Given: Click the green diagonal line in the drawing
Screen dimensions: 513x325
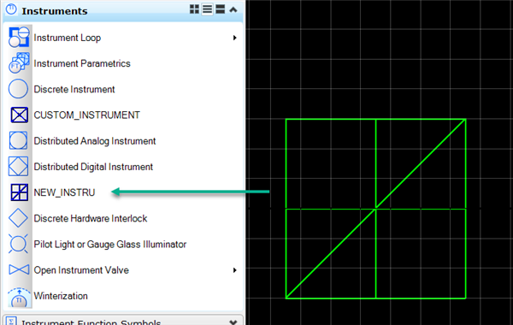Looking at the screenshot, I should [x=375, y=209].
